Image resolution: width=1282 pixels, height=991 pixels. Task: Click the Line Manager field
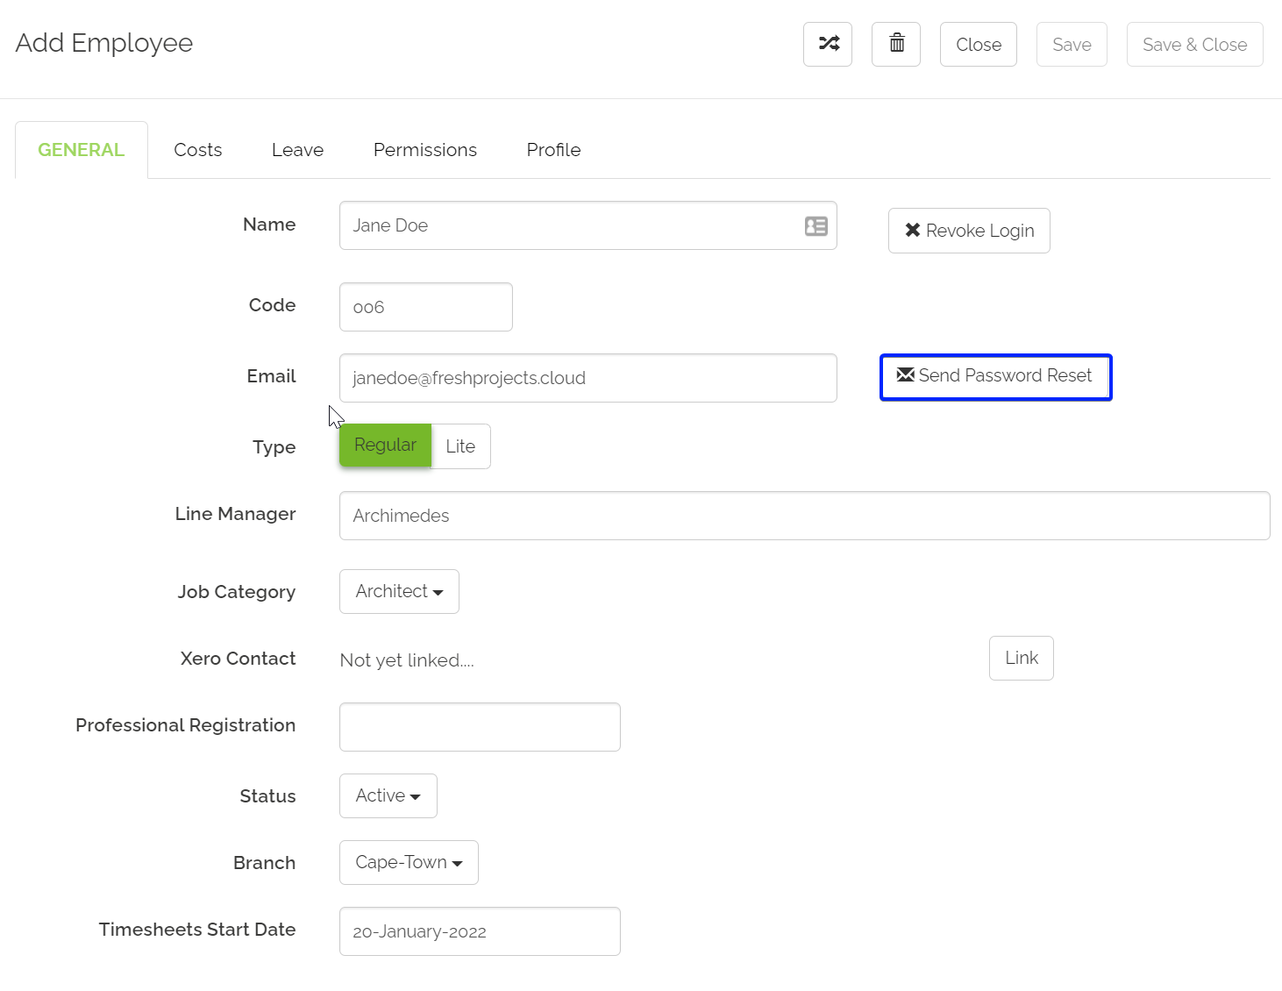(804, 516)
